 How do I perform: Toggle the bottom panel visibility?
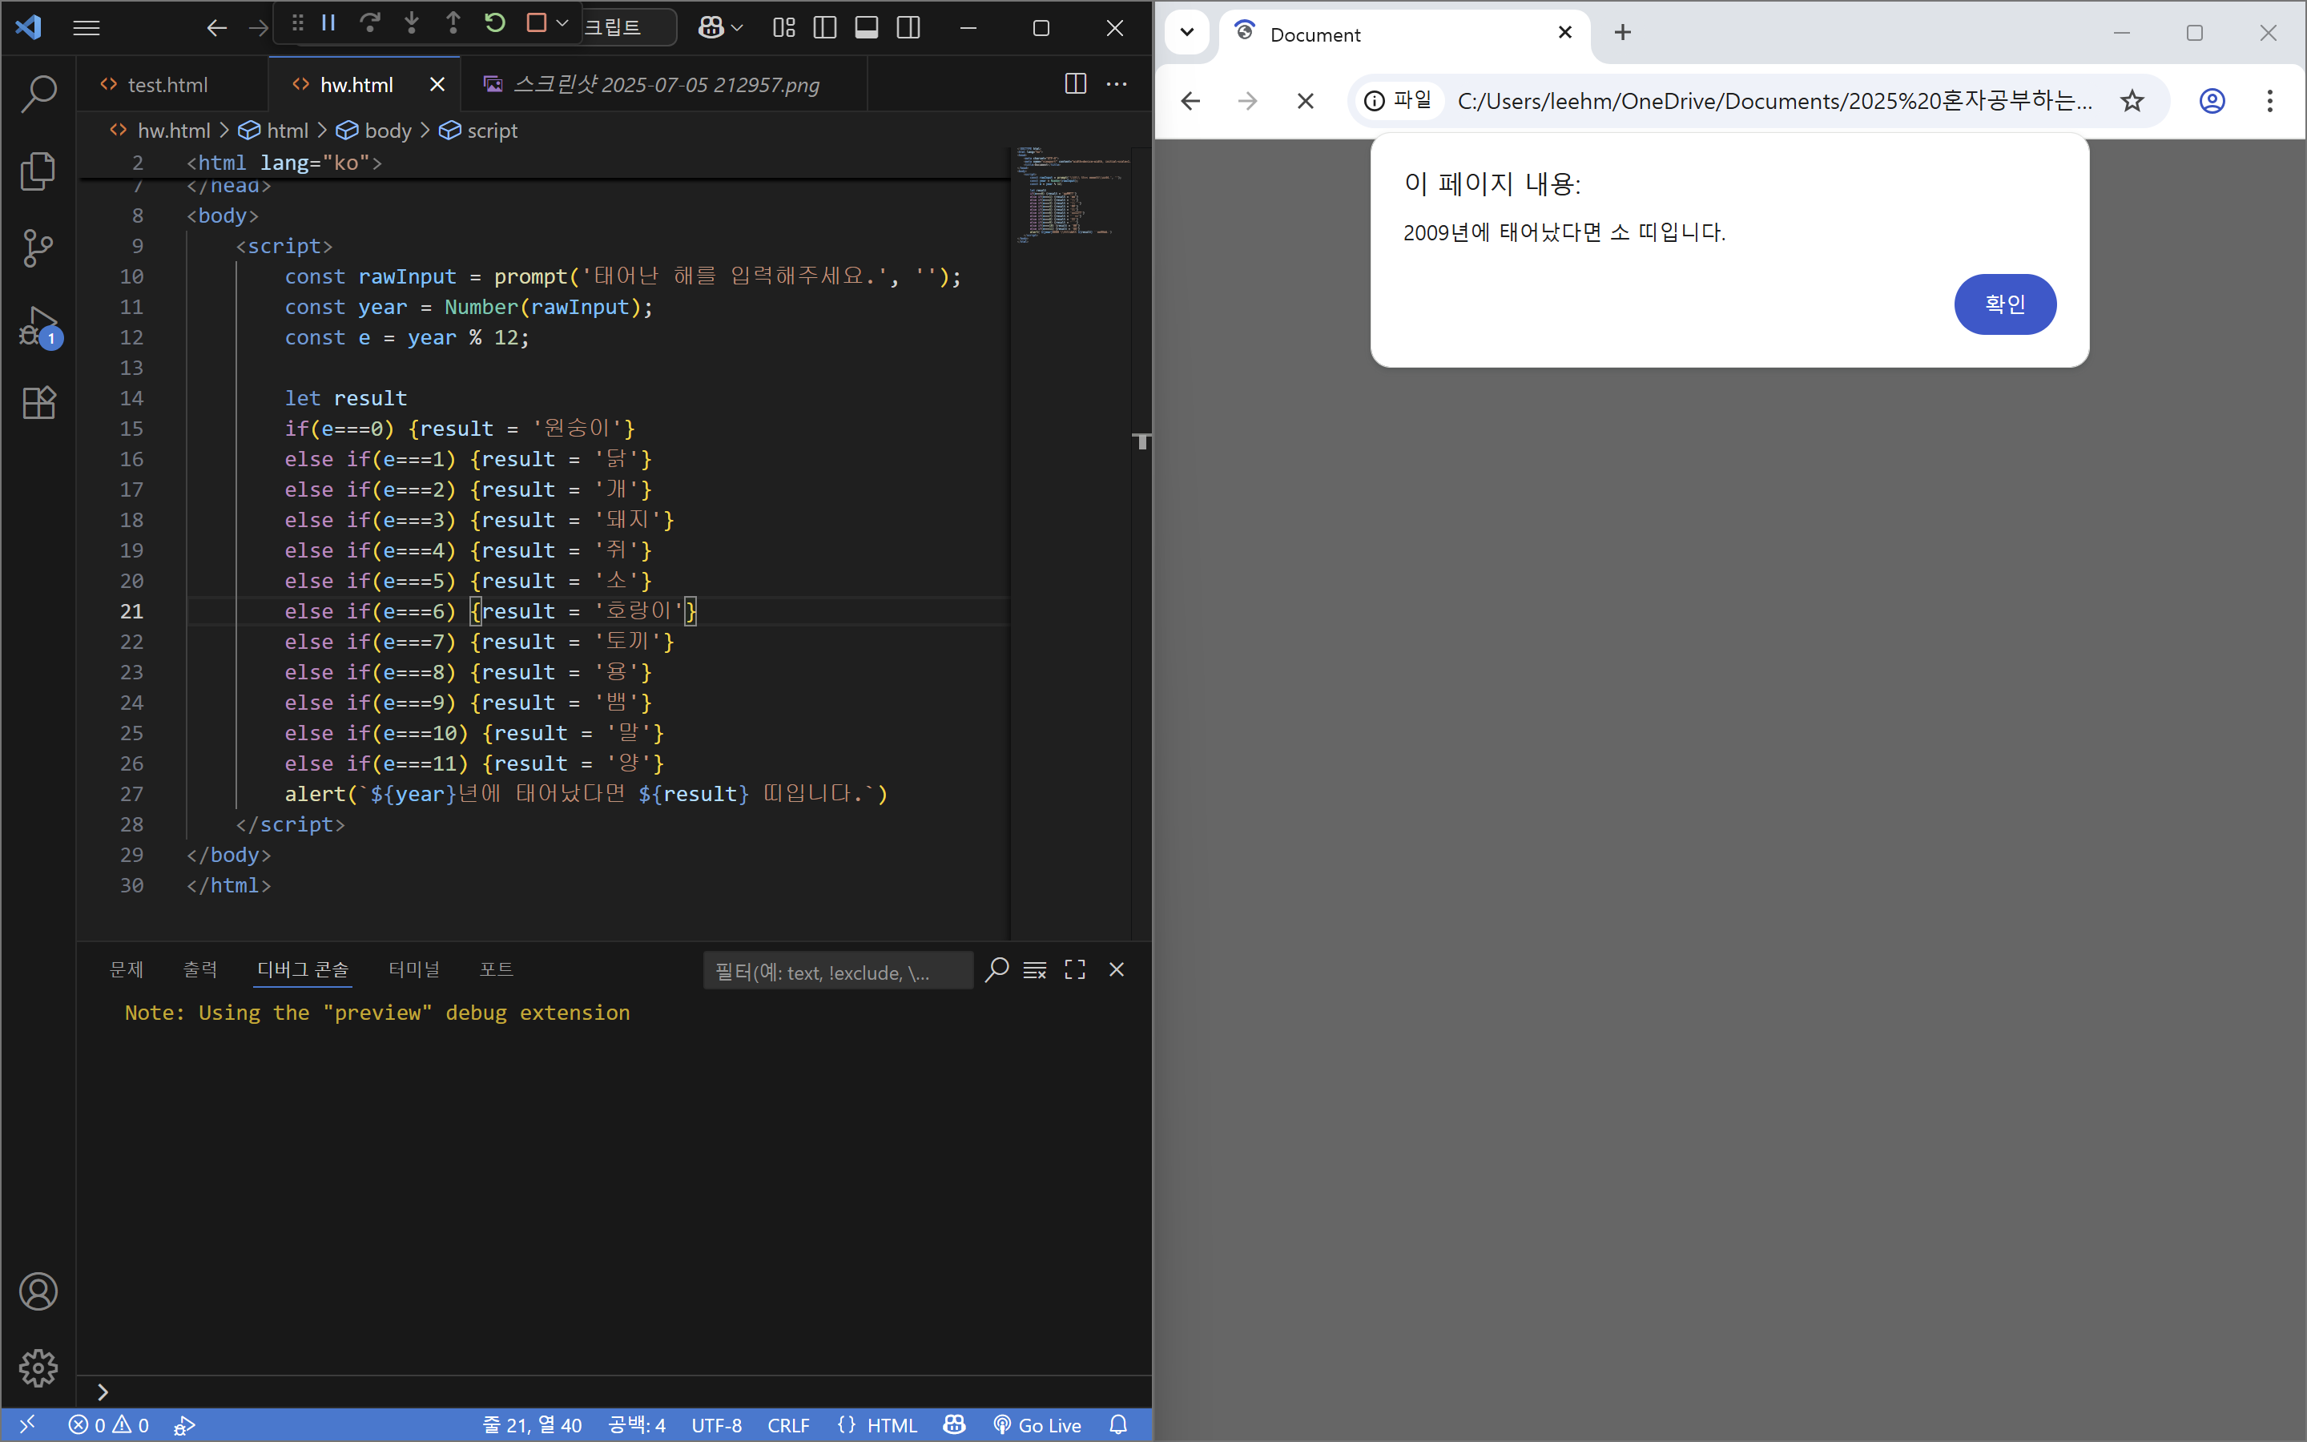[x=867, y=28]
